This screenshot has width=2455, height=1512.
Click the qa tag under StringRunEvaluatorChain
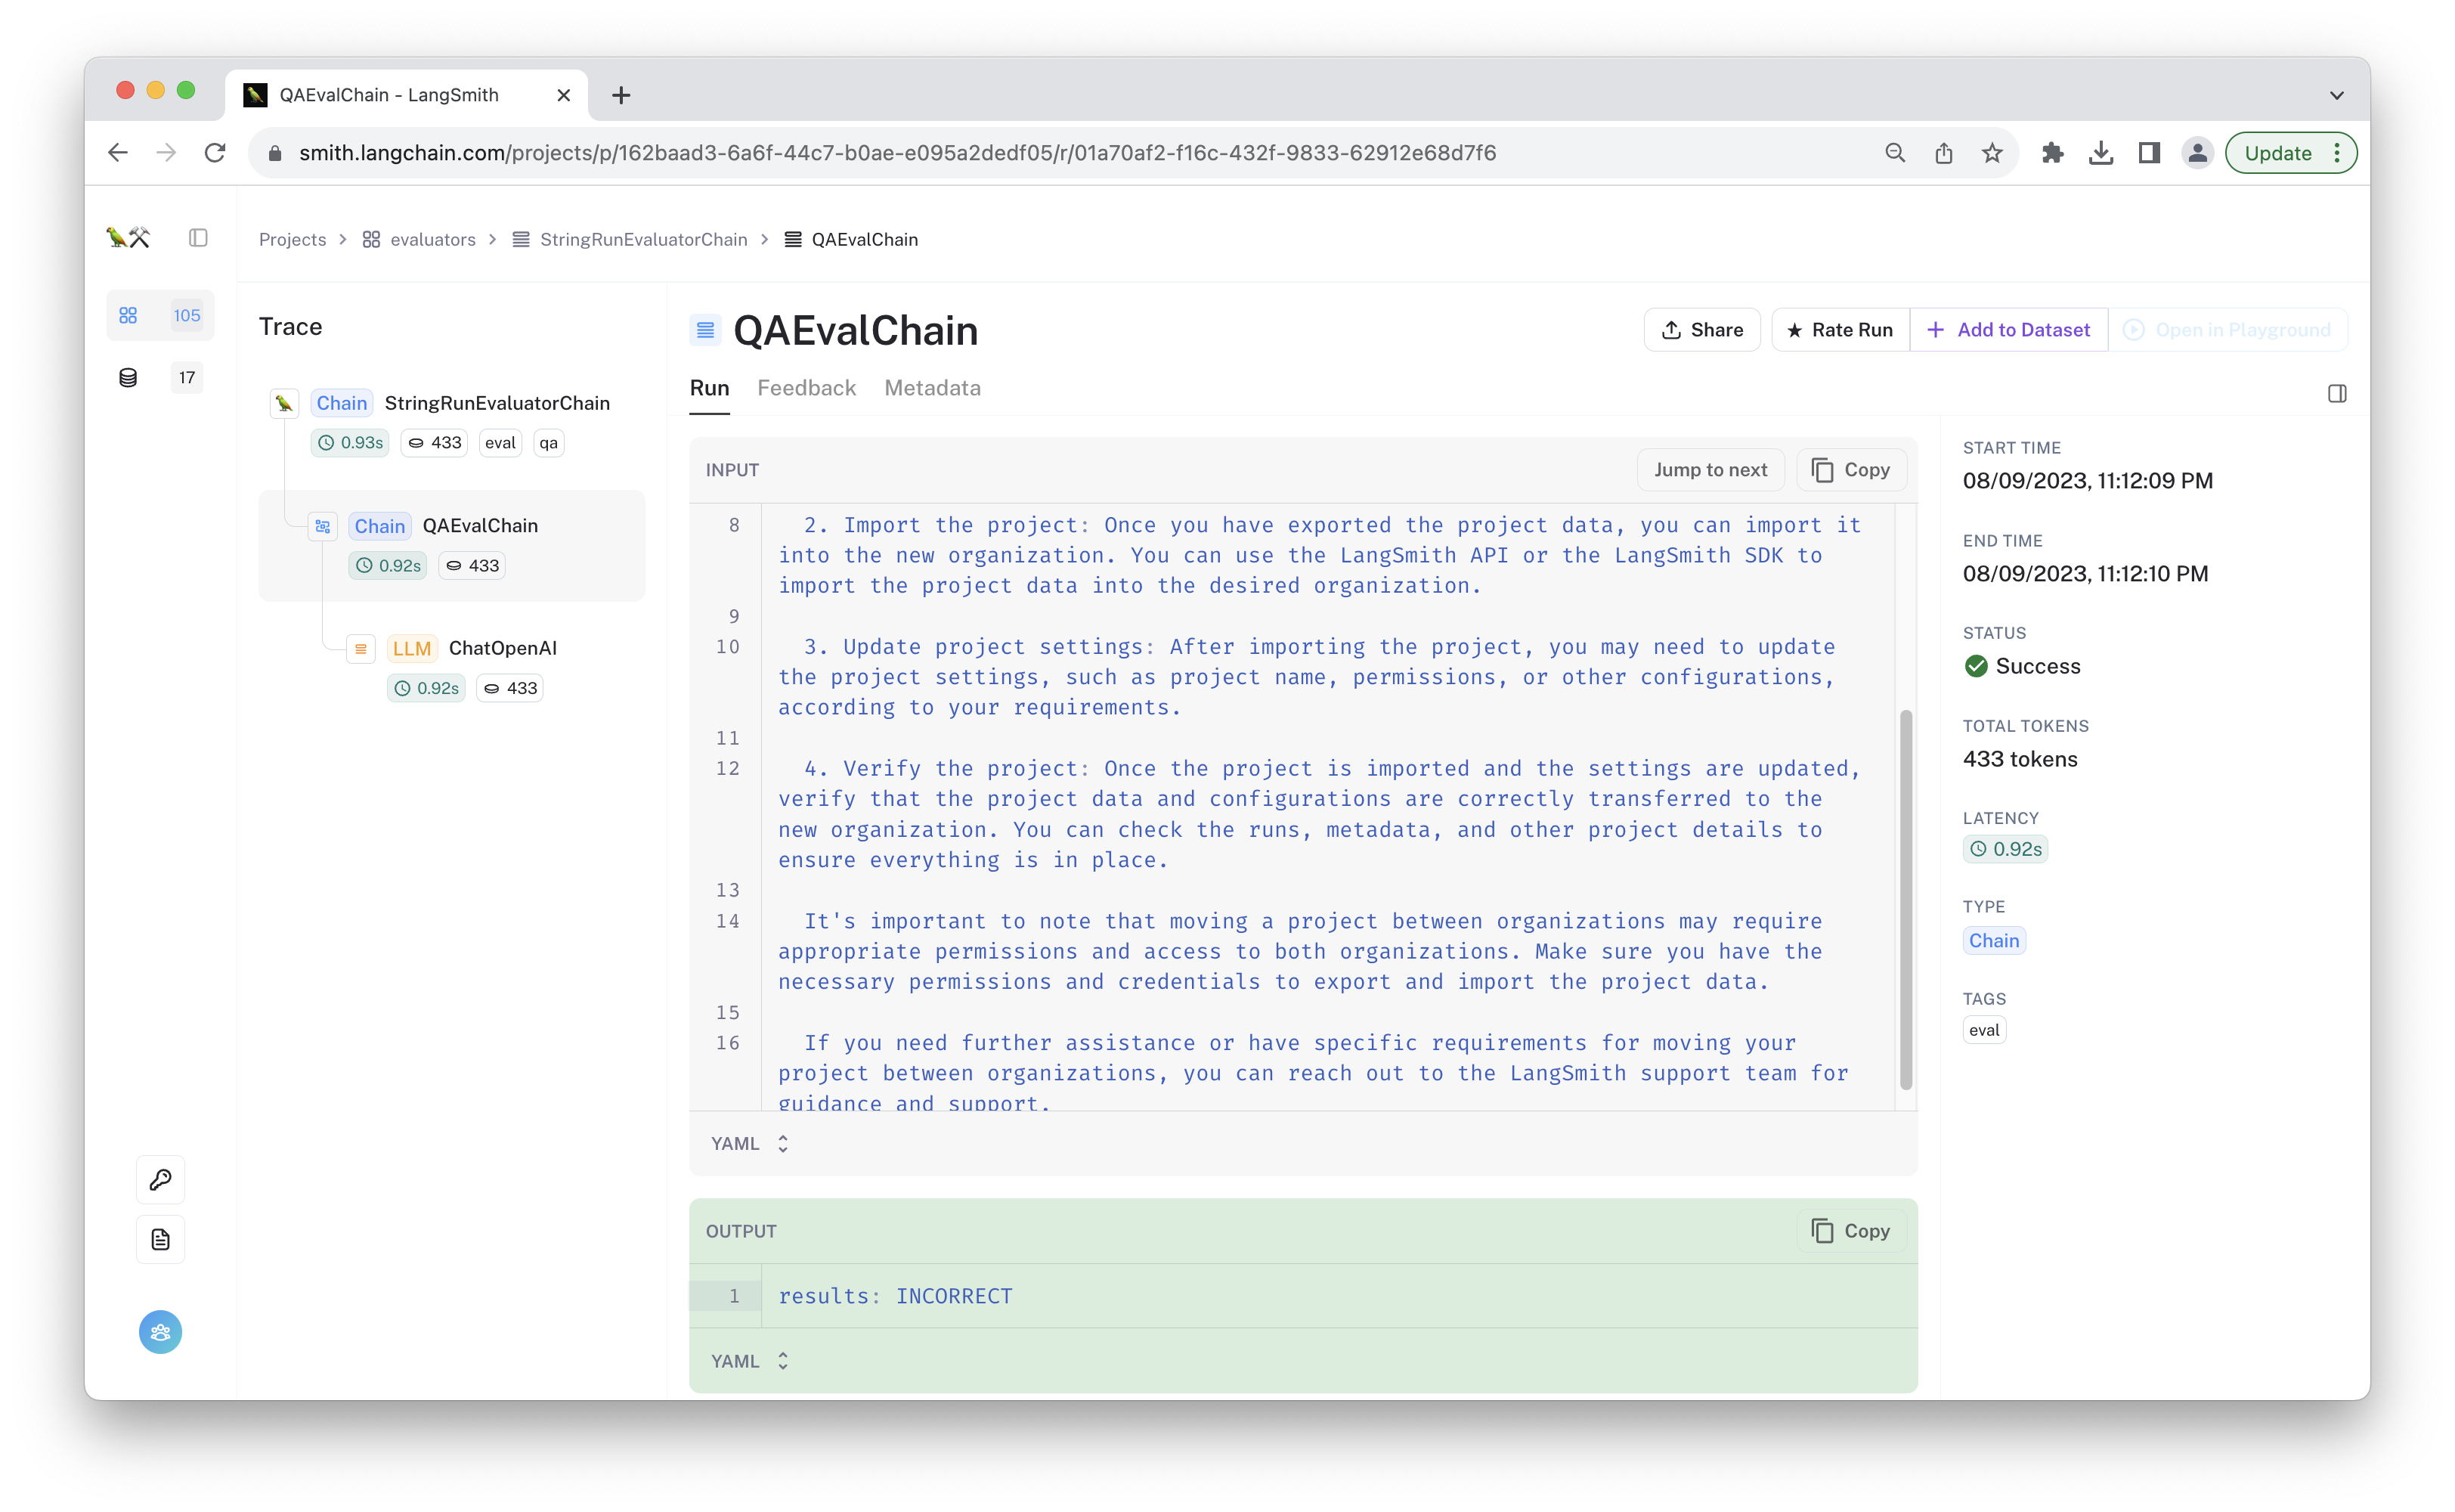tap(549, 443)
